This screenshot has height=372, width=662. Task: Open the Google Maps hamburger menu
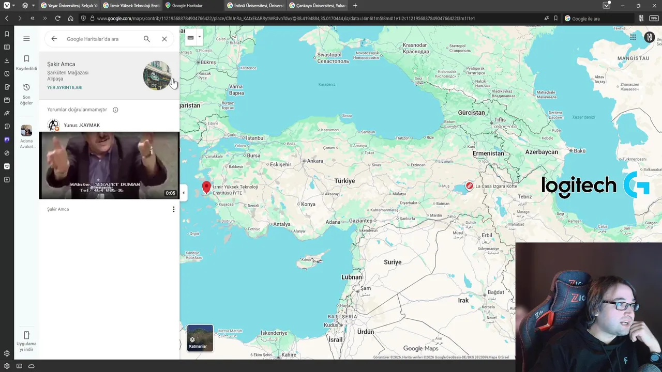26,39
